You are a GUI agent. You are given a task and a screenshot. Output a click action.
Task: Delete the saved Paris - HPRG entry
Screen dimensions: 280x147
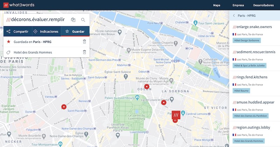click(84, 42)
